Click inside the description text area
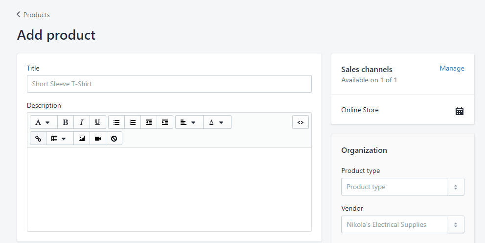485x243 pixels. (x=169, y=190)
